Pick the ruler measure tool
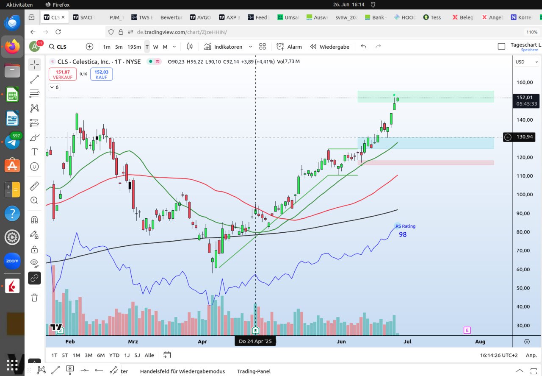This screenshot has height=376, width=542. 34,186
